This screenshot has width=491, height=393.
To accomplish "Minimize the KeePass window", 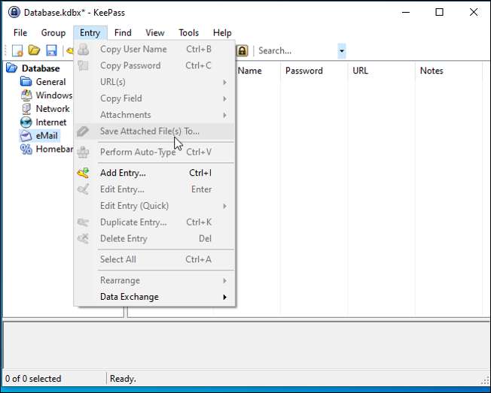I will [406, 12].
